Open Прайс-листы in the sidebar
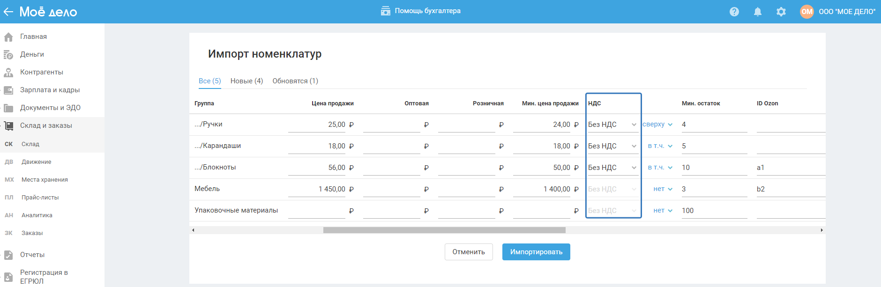Viewport: 881px width, 287px height. pos(40,198)
